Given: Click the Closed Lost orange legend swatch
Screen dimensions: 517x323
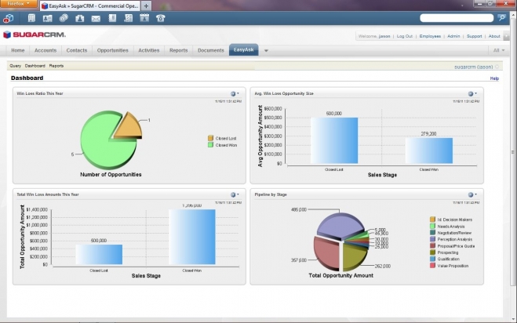Looking at the screenshot, I should click(x=211, y=138).
